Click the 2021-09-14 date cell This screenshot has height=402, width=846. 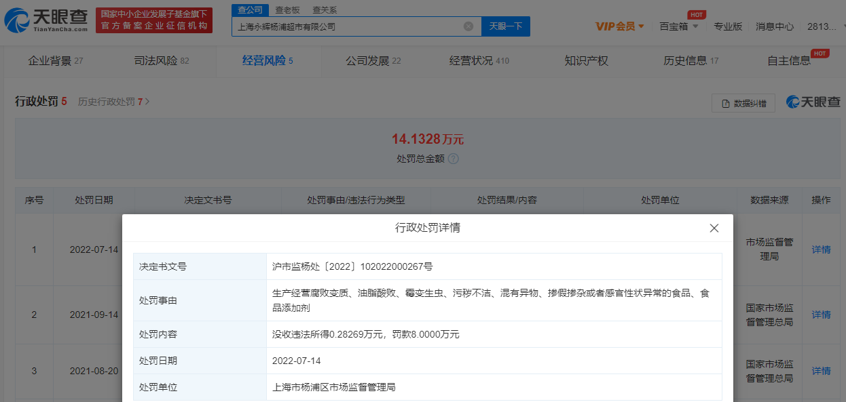coord(94,315)
